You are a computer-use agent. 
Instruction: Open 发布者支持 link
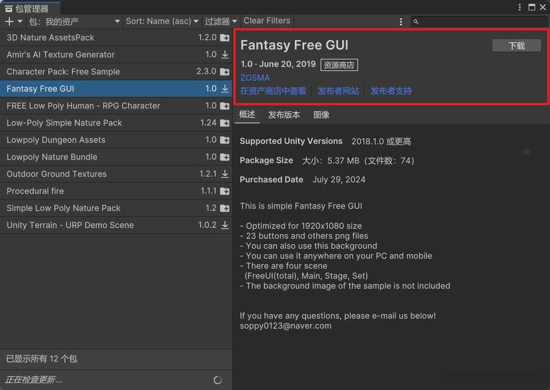[391, 91]
